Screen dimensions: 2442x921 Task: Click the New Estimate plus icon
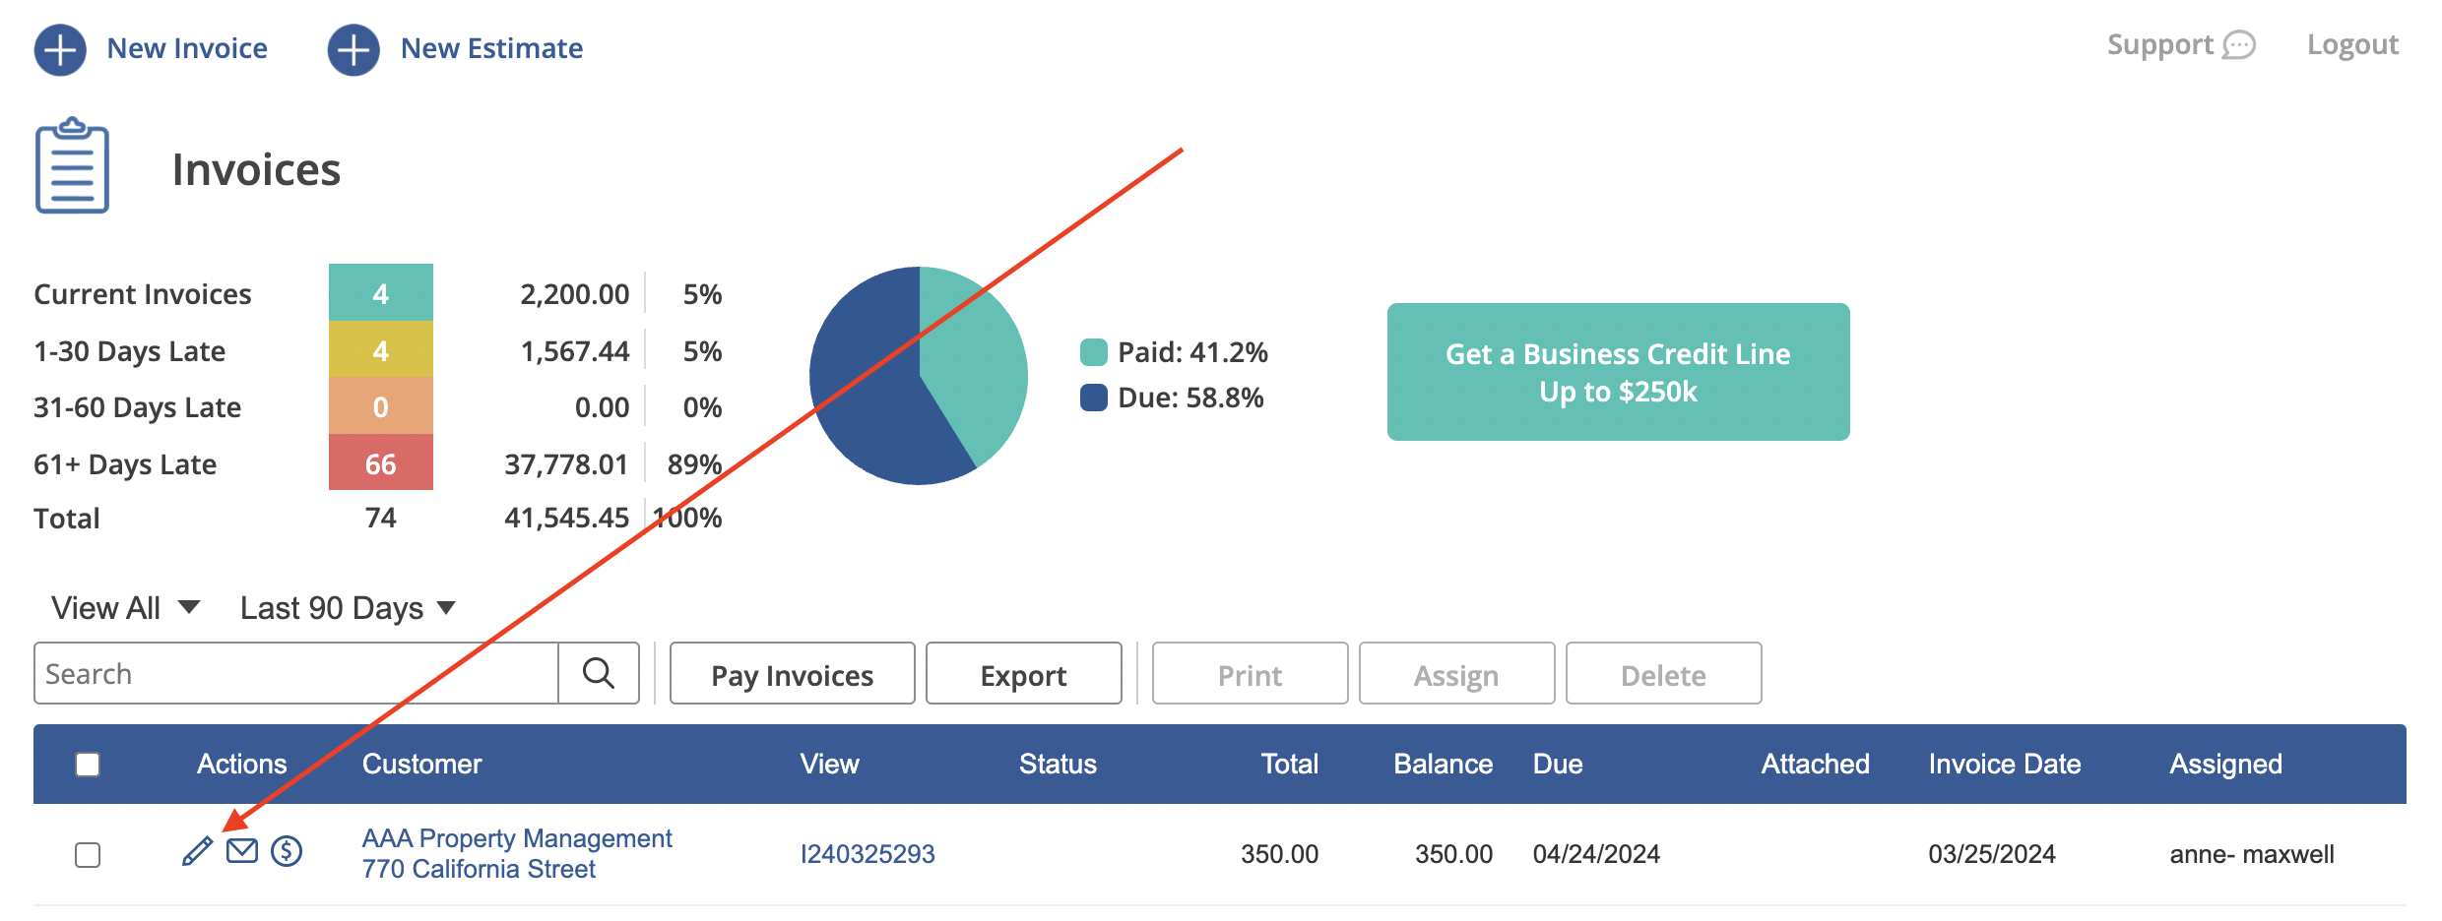353,49
